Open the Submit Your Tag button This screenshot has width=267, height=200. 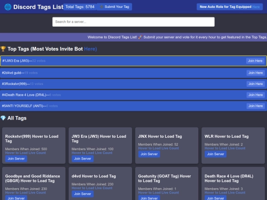tap(114, 7)
